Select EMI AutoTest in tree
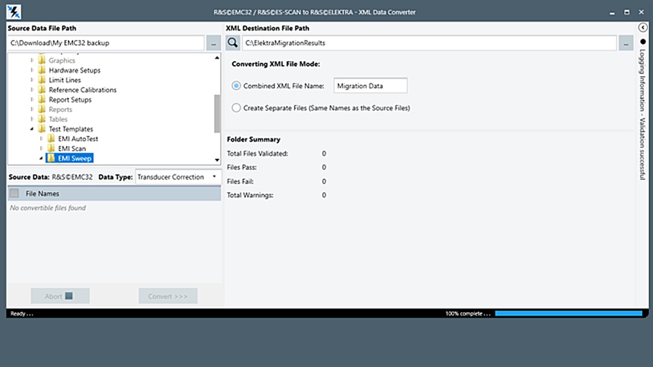This screenshot has width=653, height=367. coord(78,139)
